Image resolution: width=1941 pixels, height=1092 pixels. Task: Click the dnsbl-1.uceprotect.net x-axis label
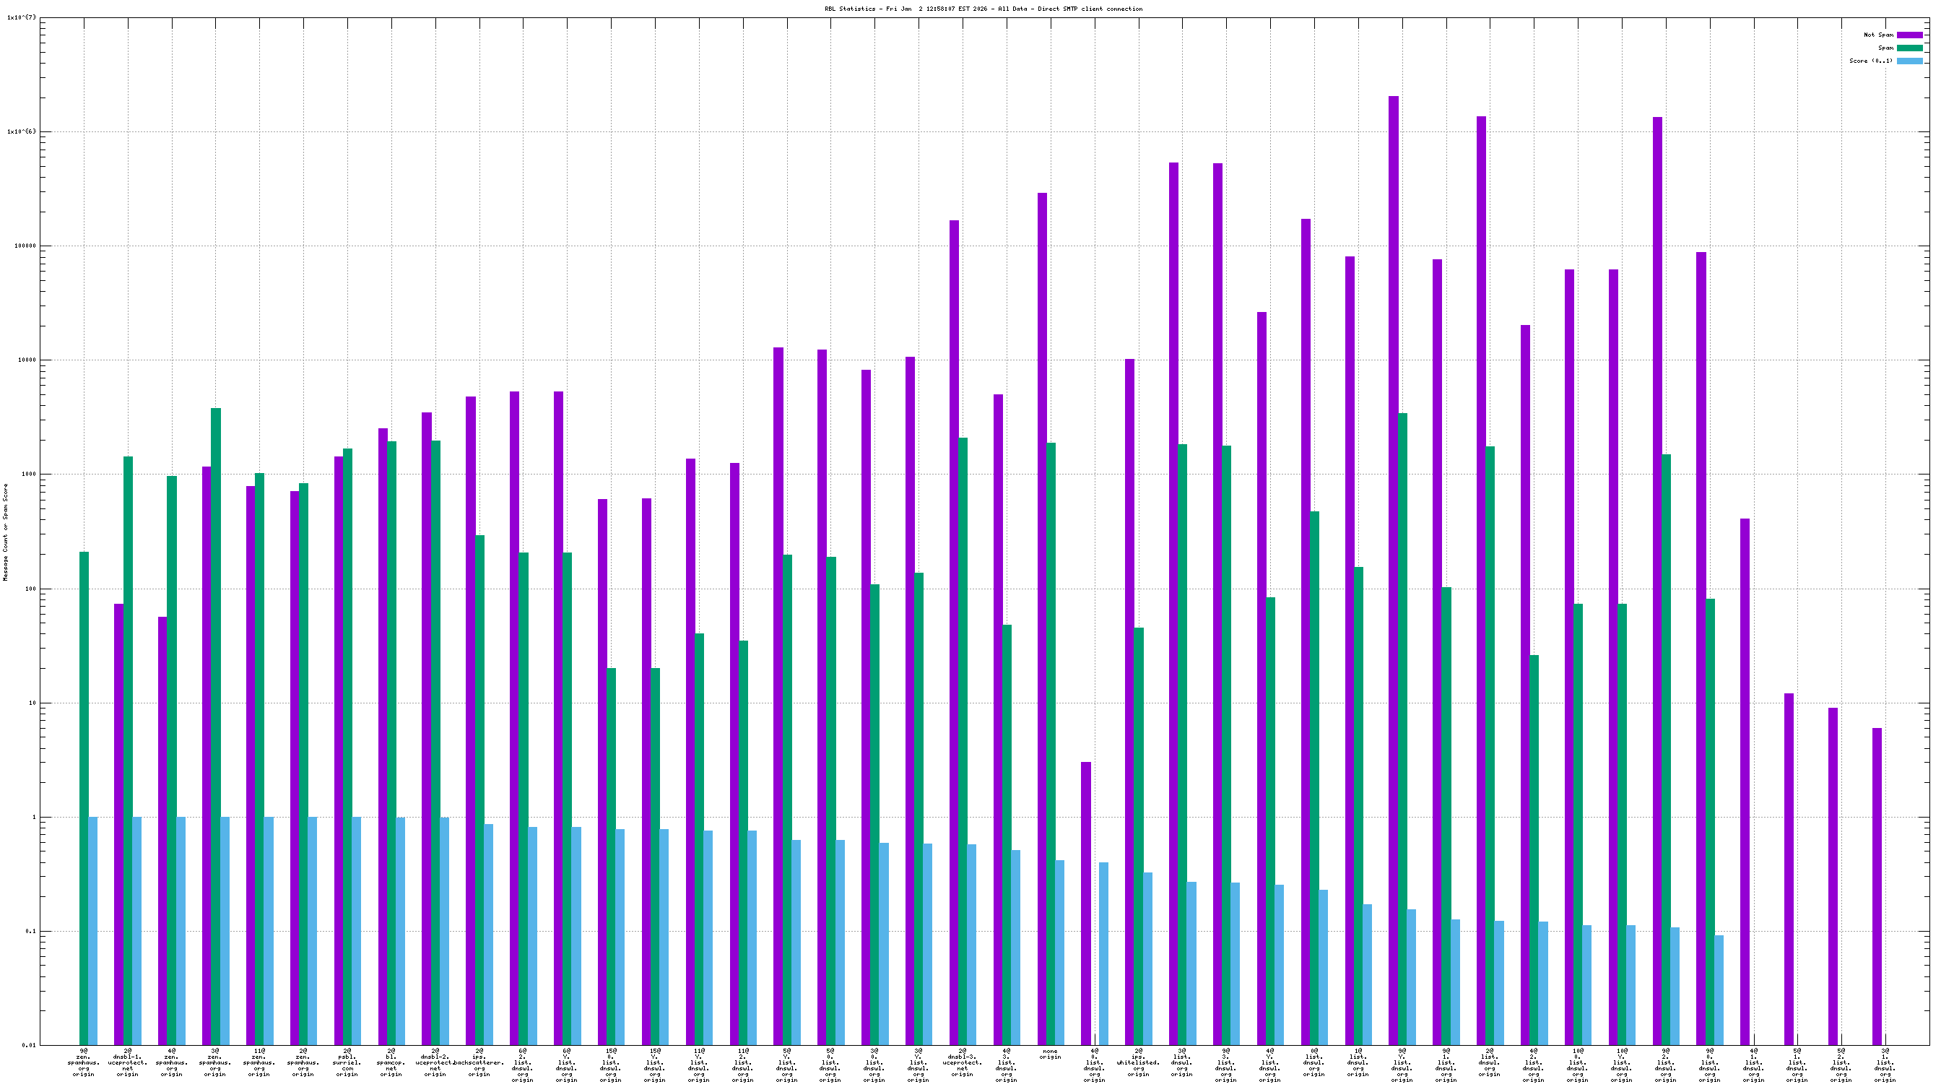coord(127,1062)
